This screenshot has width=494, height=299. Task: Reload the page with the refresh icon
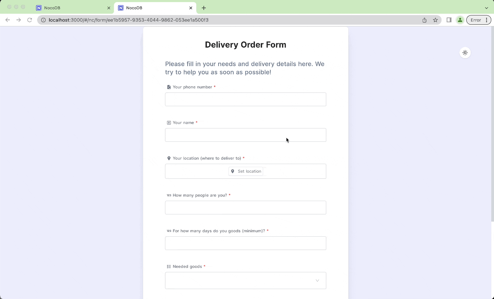pyautogui.click(x=30, y=20)
